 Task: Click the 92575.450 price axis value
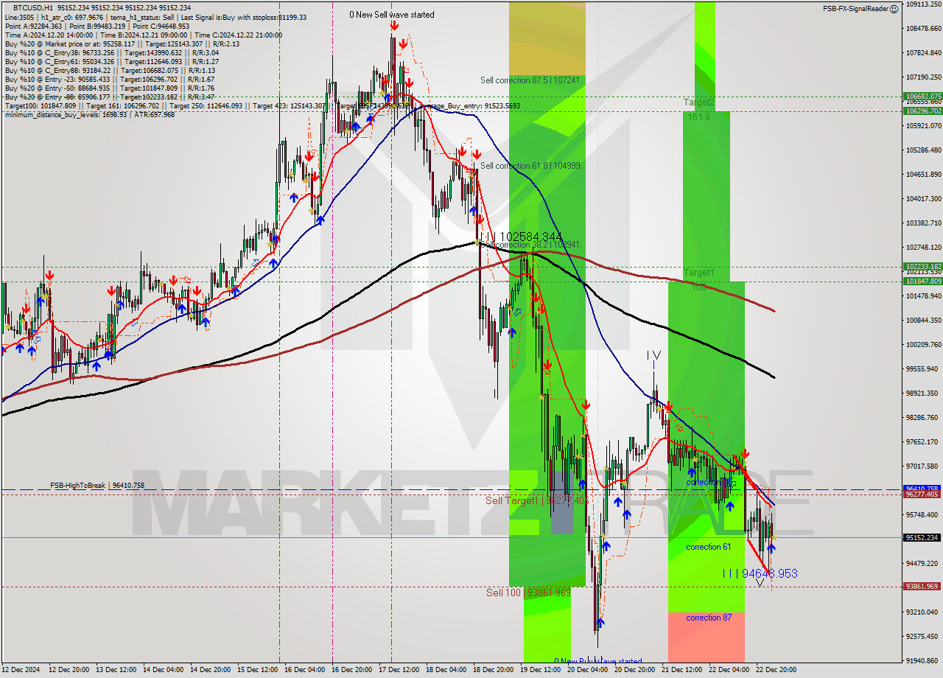922,637
